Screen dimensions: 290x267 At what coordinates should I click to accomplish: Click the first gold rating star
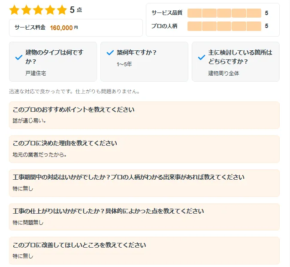14,9
